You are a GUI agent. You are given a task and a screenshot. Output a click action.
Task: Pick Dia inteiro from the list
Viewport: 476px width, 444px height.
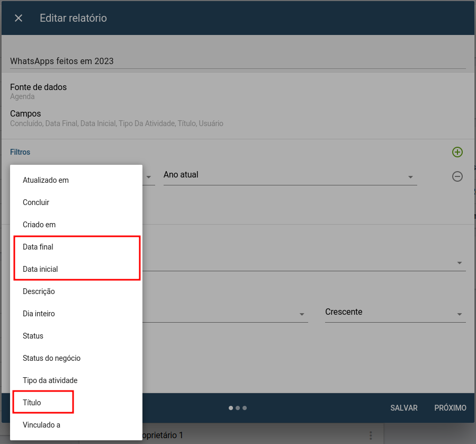[76, 314]
